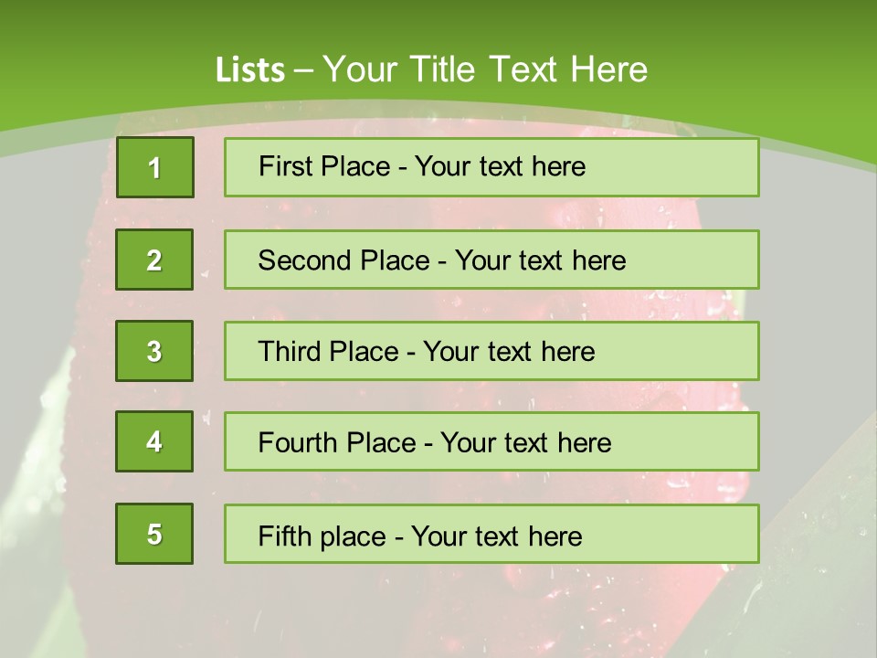The image size is (877, 658).
Task: Select the number 2 green box
Action: point(154,260)
